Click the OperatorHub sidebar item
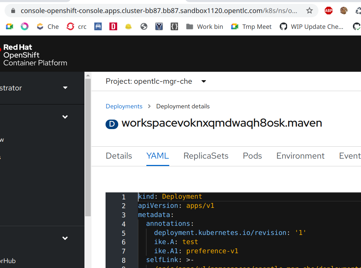Viewport: 361px width, 268px height. [x=8, y=261]
